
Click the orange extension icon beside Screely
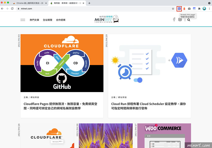[184, 9]
